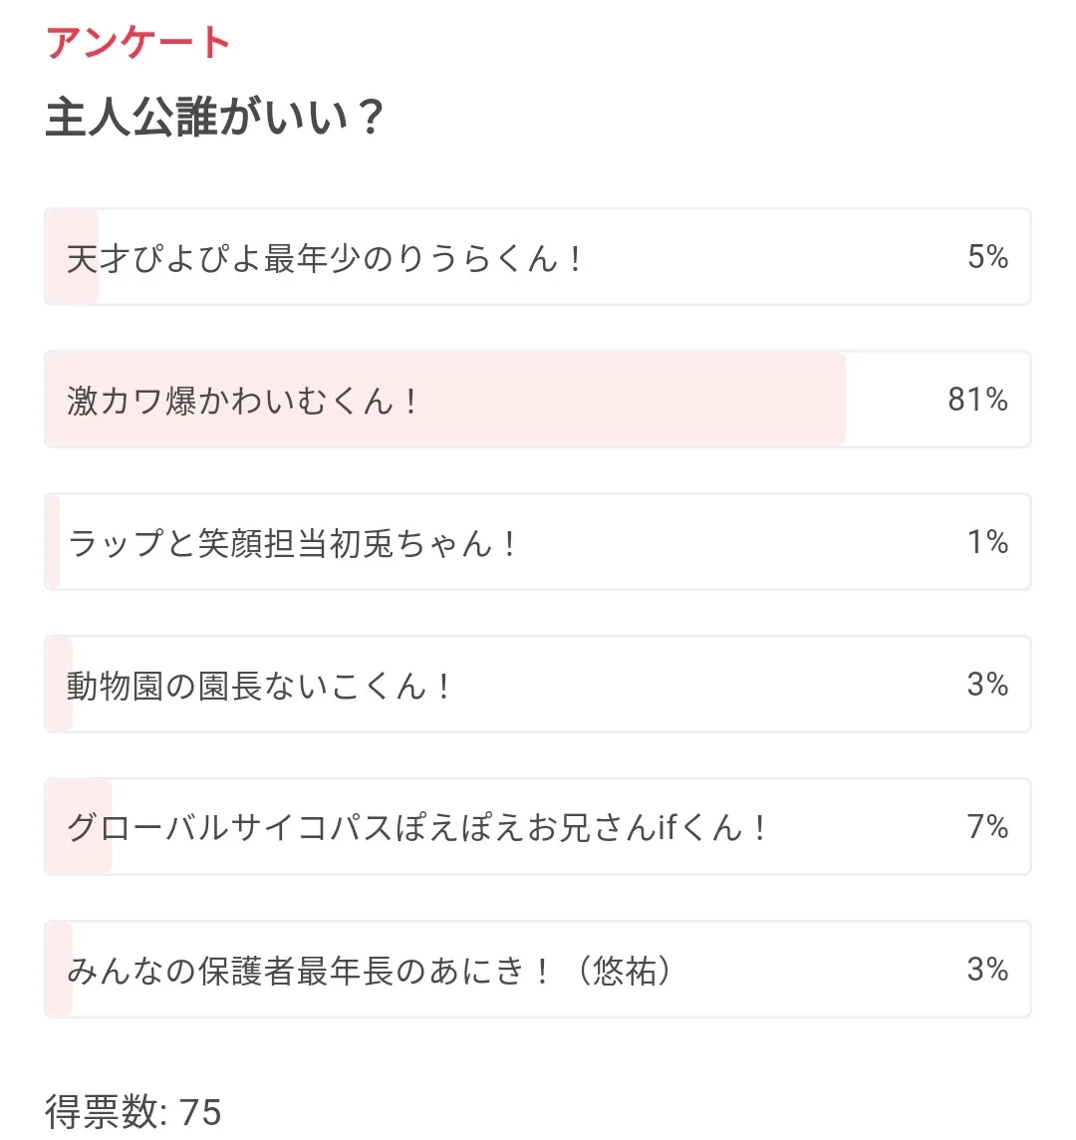Click the 得票数: 75 vote count
The image size is (1076, 1140).
(133, 1112)
